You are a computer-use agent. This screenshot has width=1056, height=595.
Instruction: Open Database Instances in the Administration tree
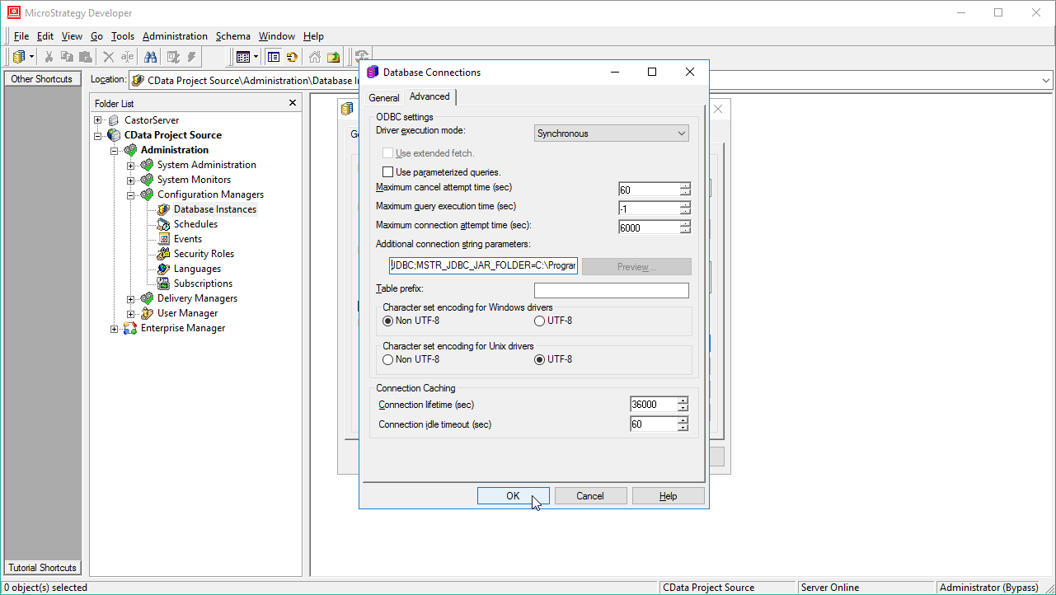click(214, 208)
